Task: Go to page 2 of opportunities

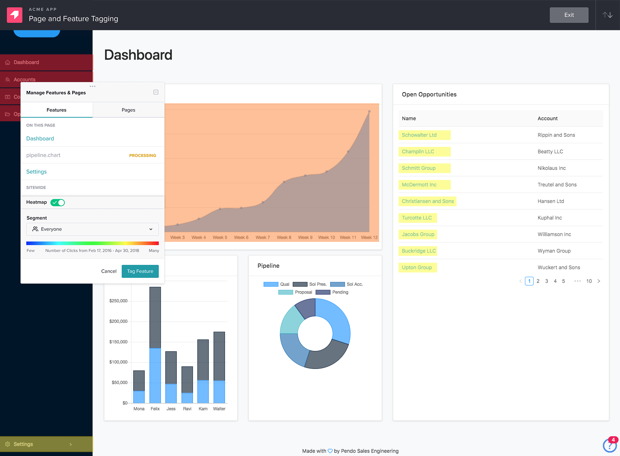Action: (x=538, y=281)
